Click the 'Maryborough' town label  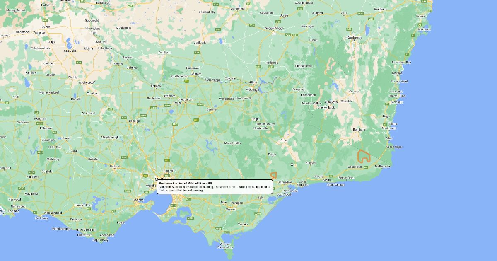click(x=110, y=137)
